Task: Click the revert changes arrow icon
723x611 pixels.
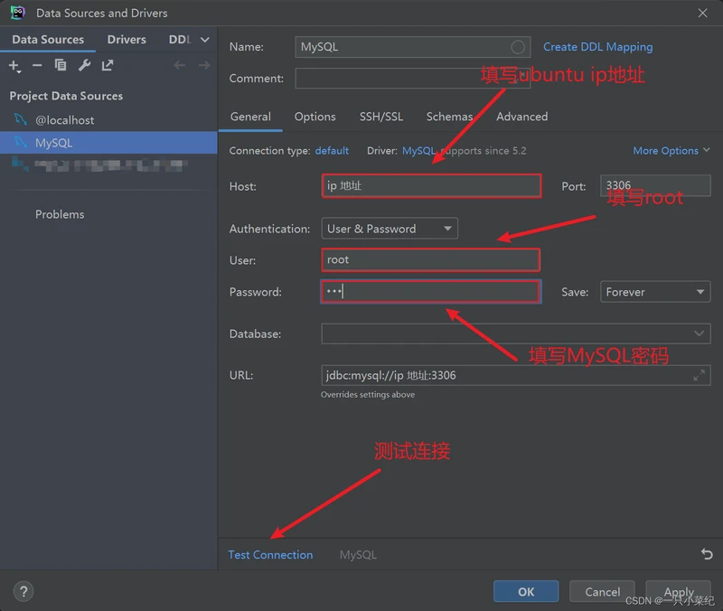Action: (x=706, y=554)
